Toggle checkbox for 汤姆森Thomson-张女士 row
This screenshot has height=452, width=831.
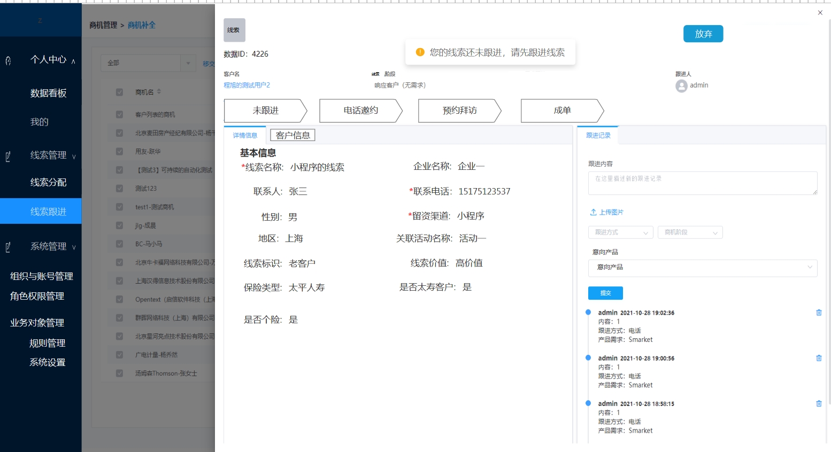tap(119, 373)
